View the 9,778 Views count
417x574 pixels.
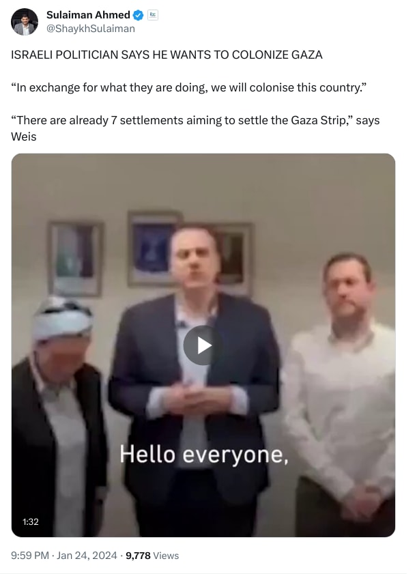pyautogui.click(x=152, y=556)
